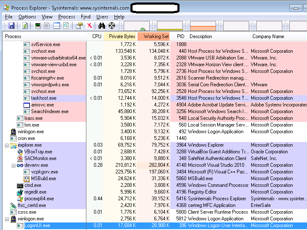Sort by the Private Bytes column header
Screen dimensions: 307x230
coord(122,36)
